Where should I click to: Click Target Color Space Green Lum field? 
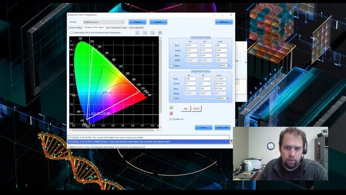click(x=220, y=83)
